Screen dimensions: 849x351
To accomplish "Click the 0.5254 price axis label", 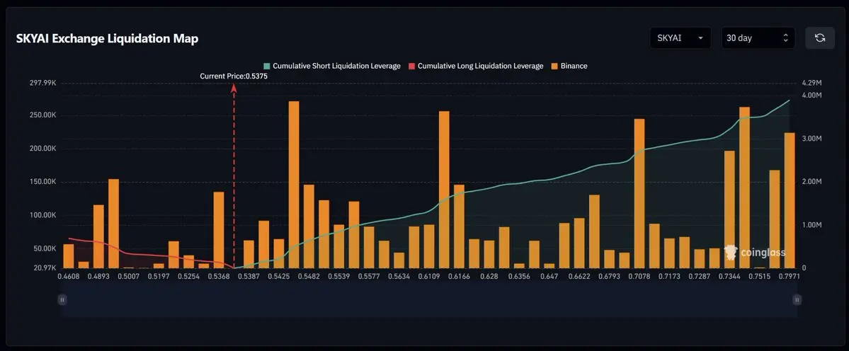I will pos(188,277).
